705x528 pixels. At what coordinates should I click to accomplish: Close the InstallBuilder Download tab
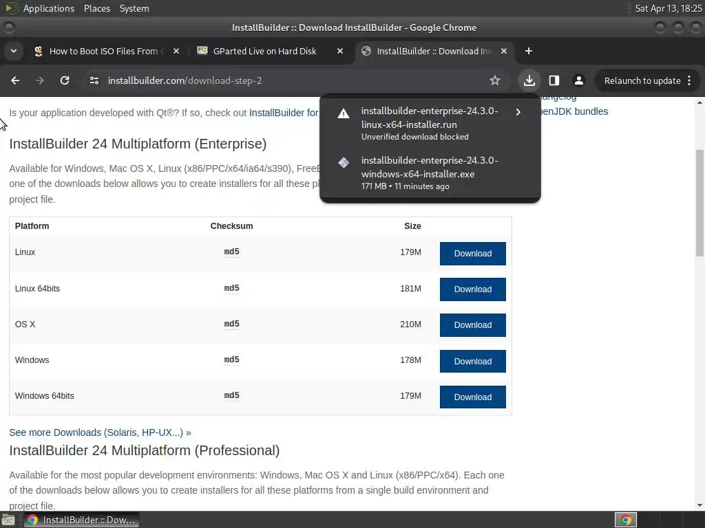coord(504,51)
